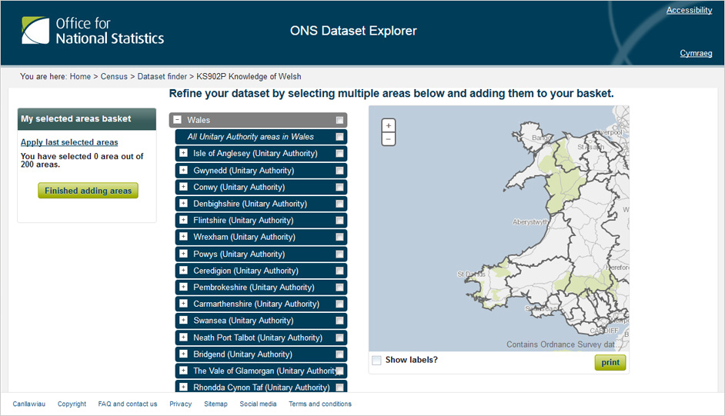Tick All Unitary Authority areas in Wales

pos(340,137)
